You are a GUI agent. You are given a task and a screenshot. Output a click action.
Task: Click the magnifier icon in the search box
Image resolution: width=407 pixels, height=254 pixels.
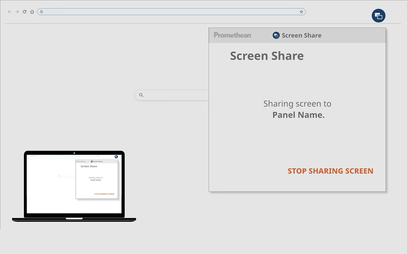(x=141, y=95)
